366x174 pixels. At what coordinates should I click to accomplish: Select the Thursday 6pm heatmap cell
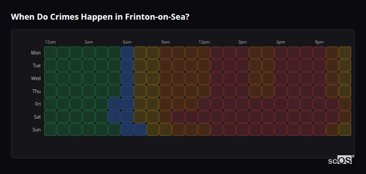coord(281,91)
